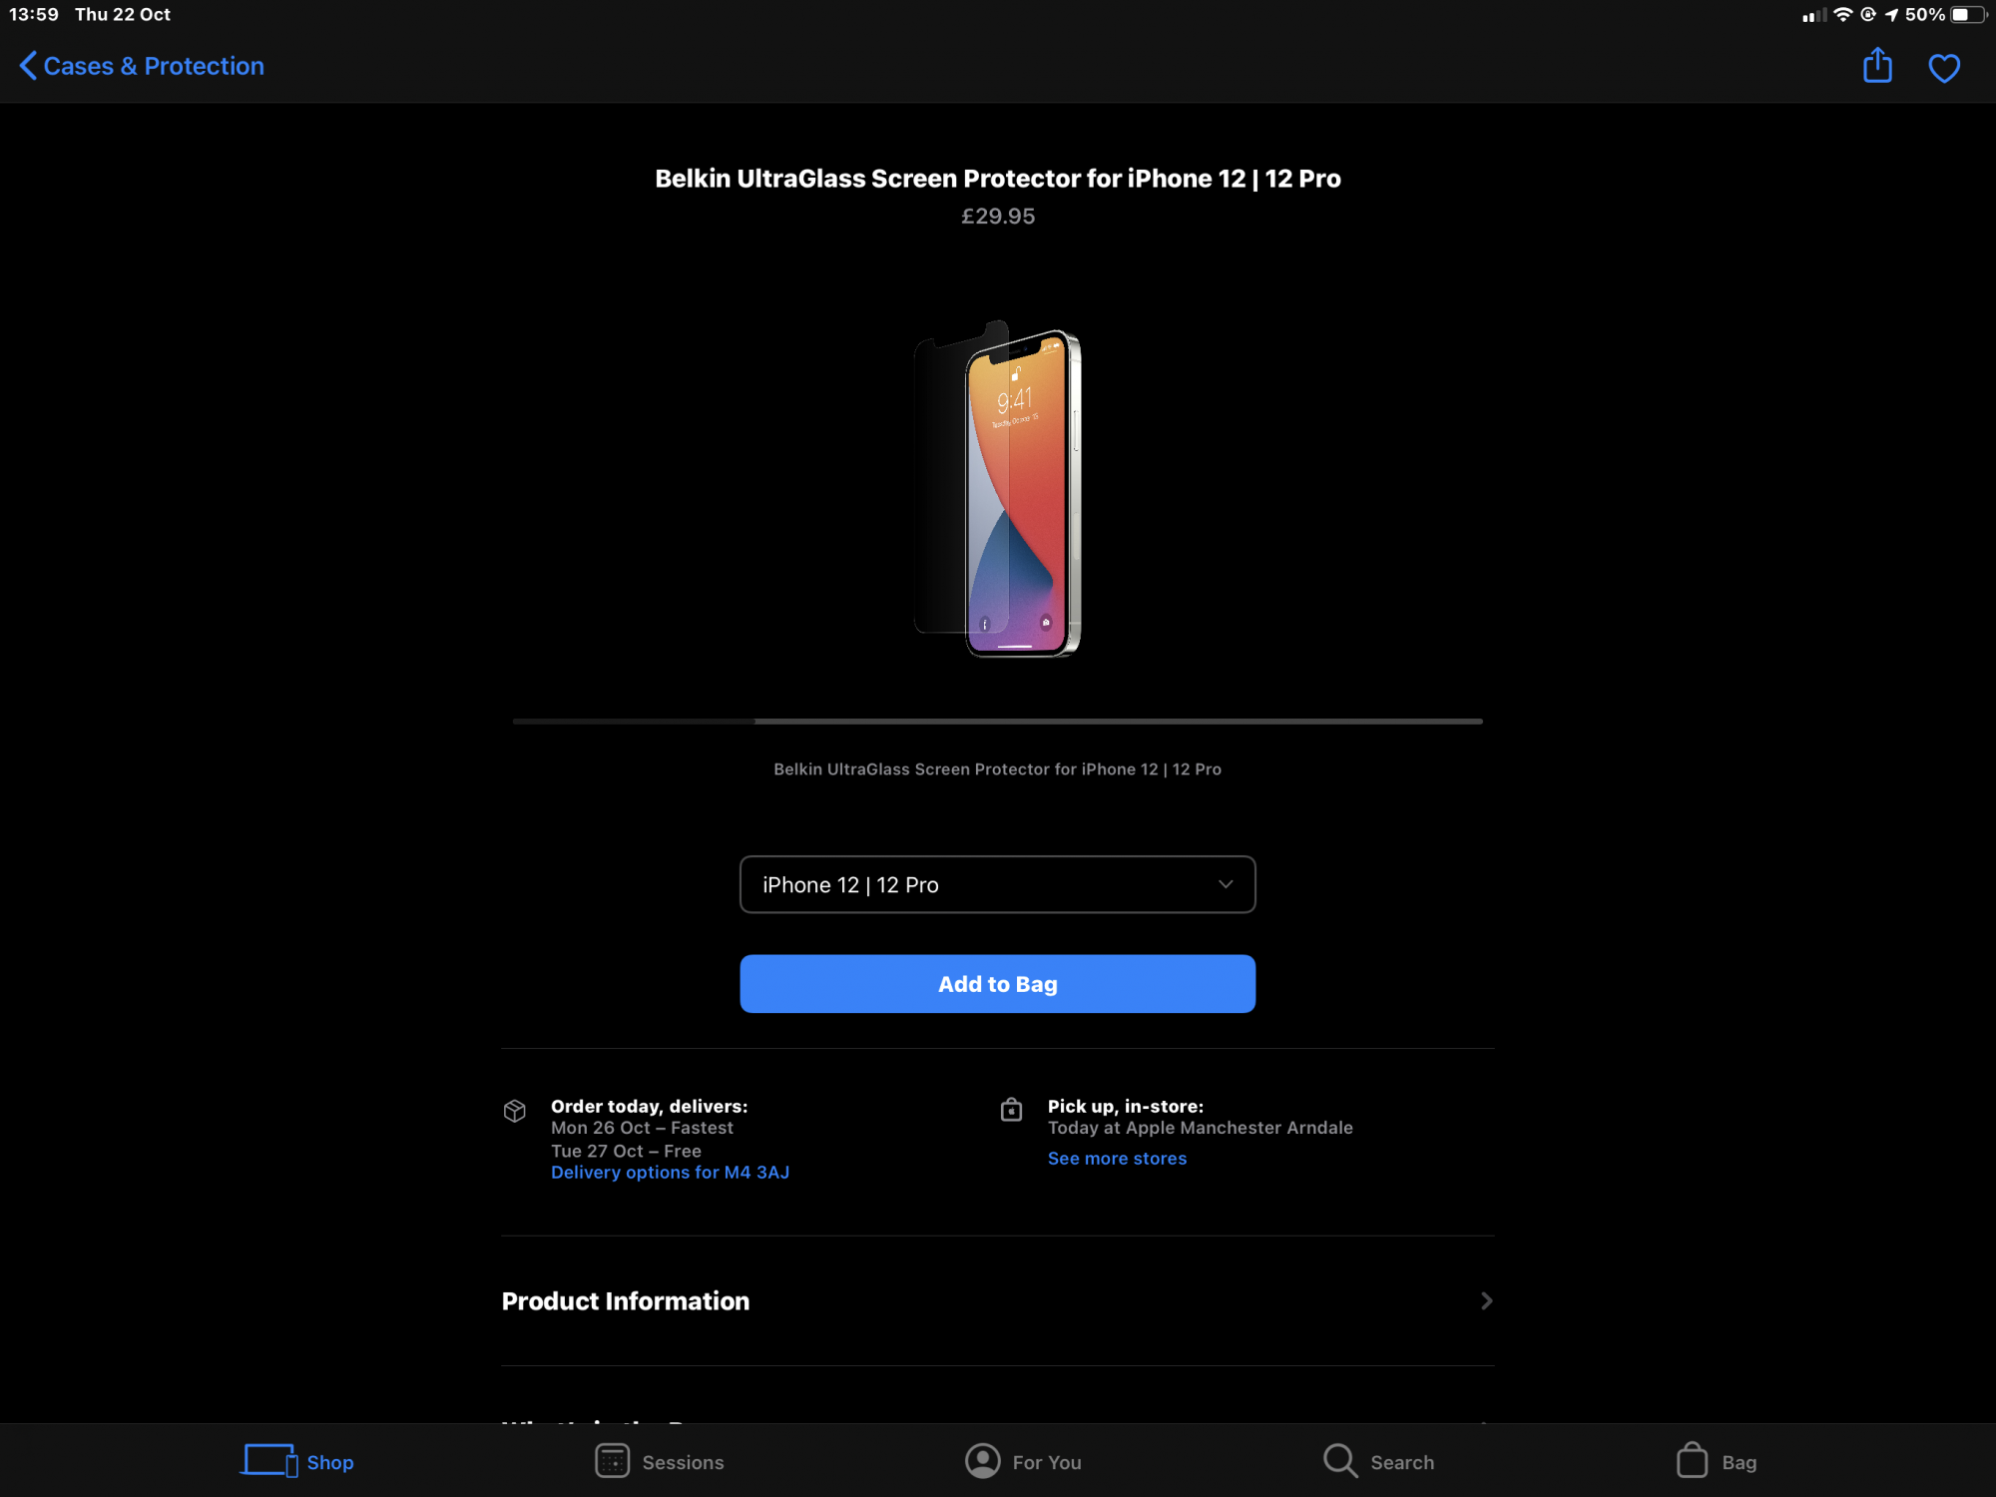Open the Bag tab icon
The width and height of the screenshot is (1996, 1497).
[x=1692, y=1460]
